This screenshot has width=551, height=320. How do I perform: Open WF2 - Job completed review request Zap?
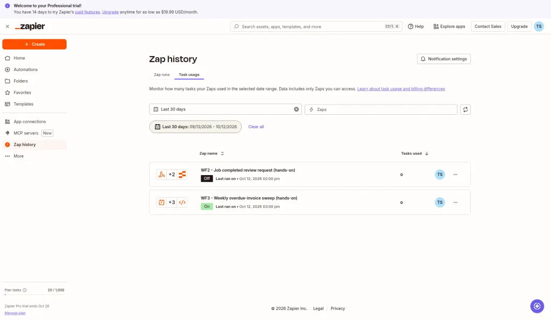[x=248, y=170]
